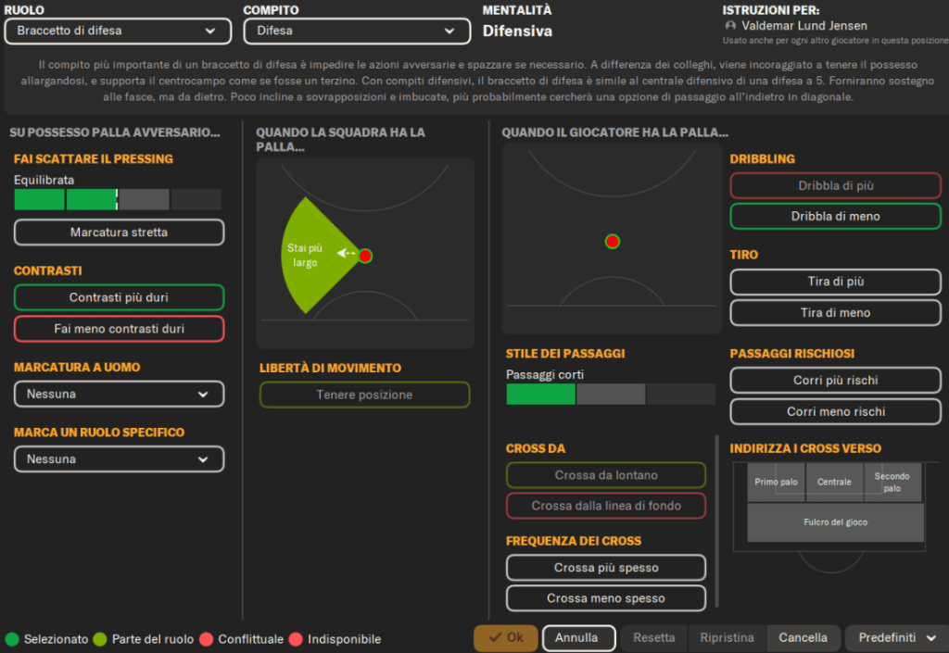Click the Indisponibile legend circle
Image resolution: width=949 pixels, height=653 pixels.
pos(296,639)
